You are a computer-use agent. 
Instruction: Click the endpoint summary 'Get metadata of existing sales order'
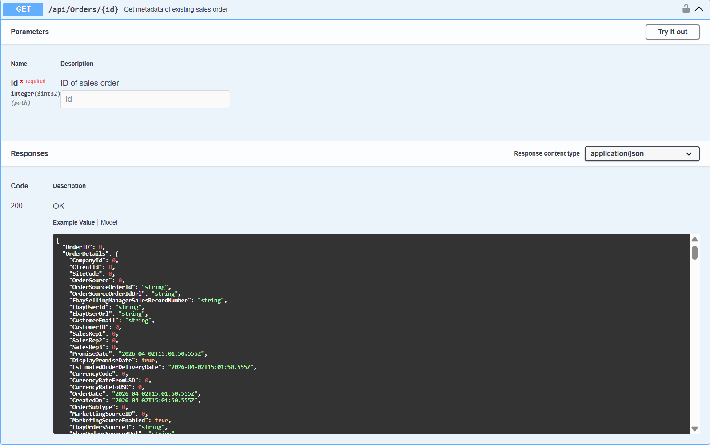[176, 9]
